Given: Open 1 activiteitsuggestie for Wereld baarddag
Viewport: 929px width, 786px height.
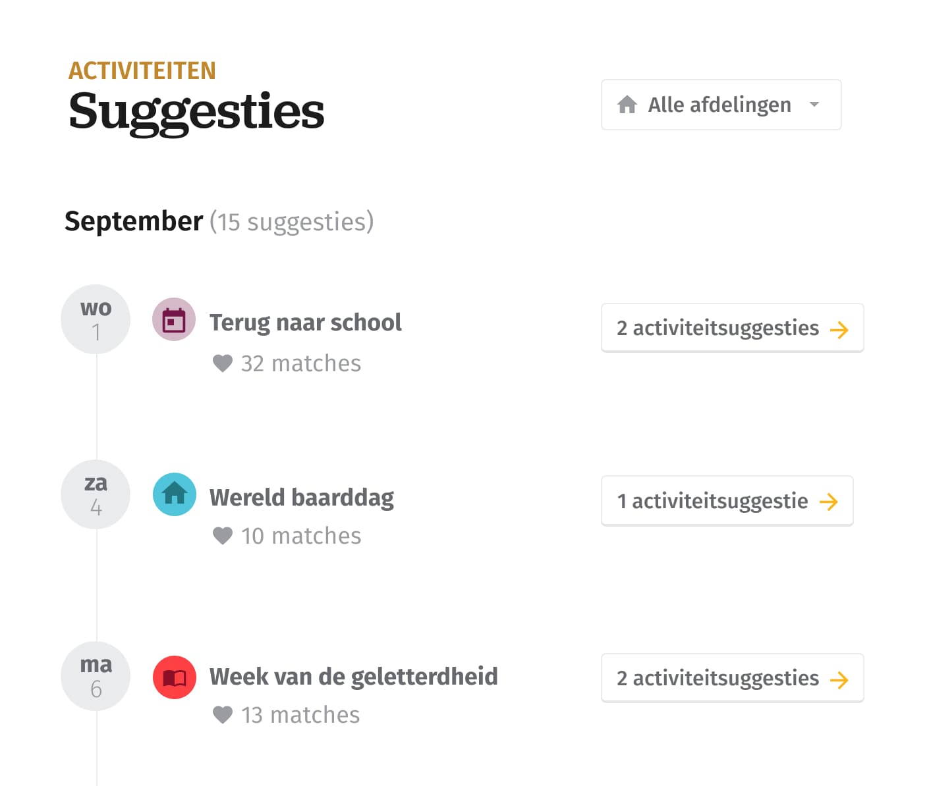Looking at the screenshot, I should (727, 501).
